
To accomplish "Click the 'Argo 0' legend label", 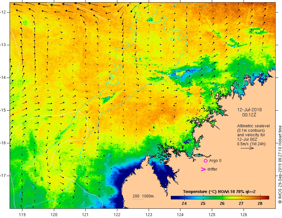I will (x=215, y=161).
